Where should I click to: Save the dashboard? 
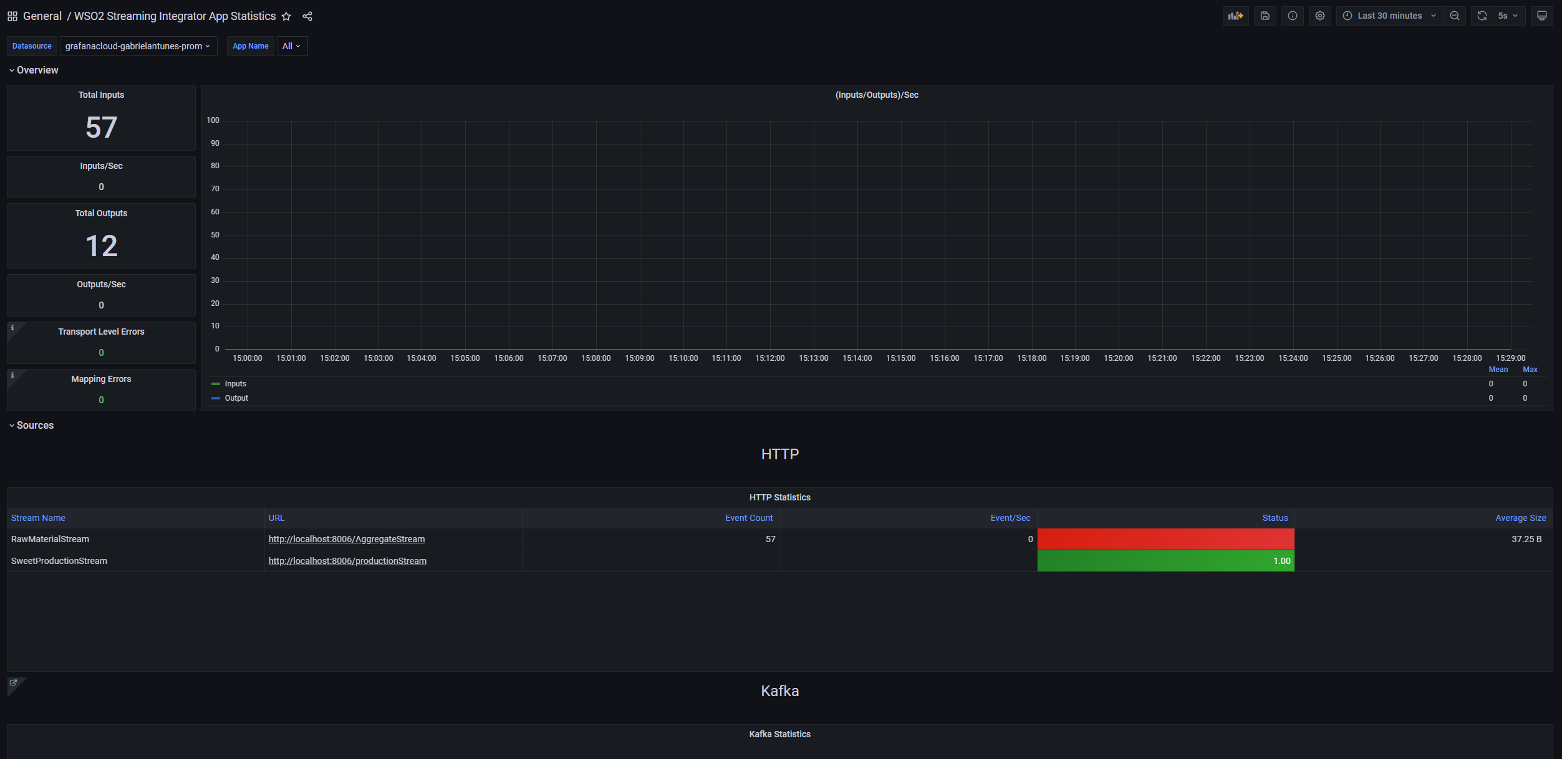[1265, 16]
